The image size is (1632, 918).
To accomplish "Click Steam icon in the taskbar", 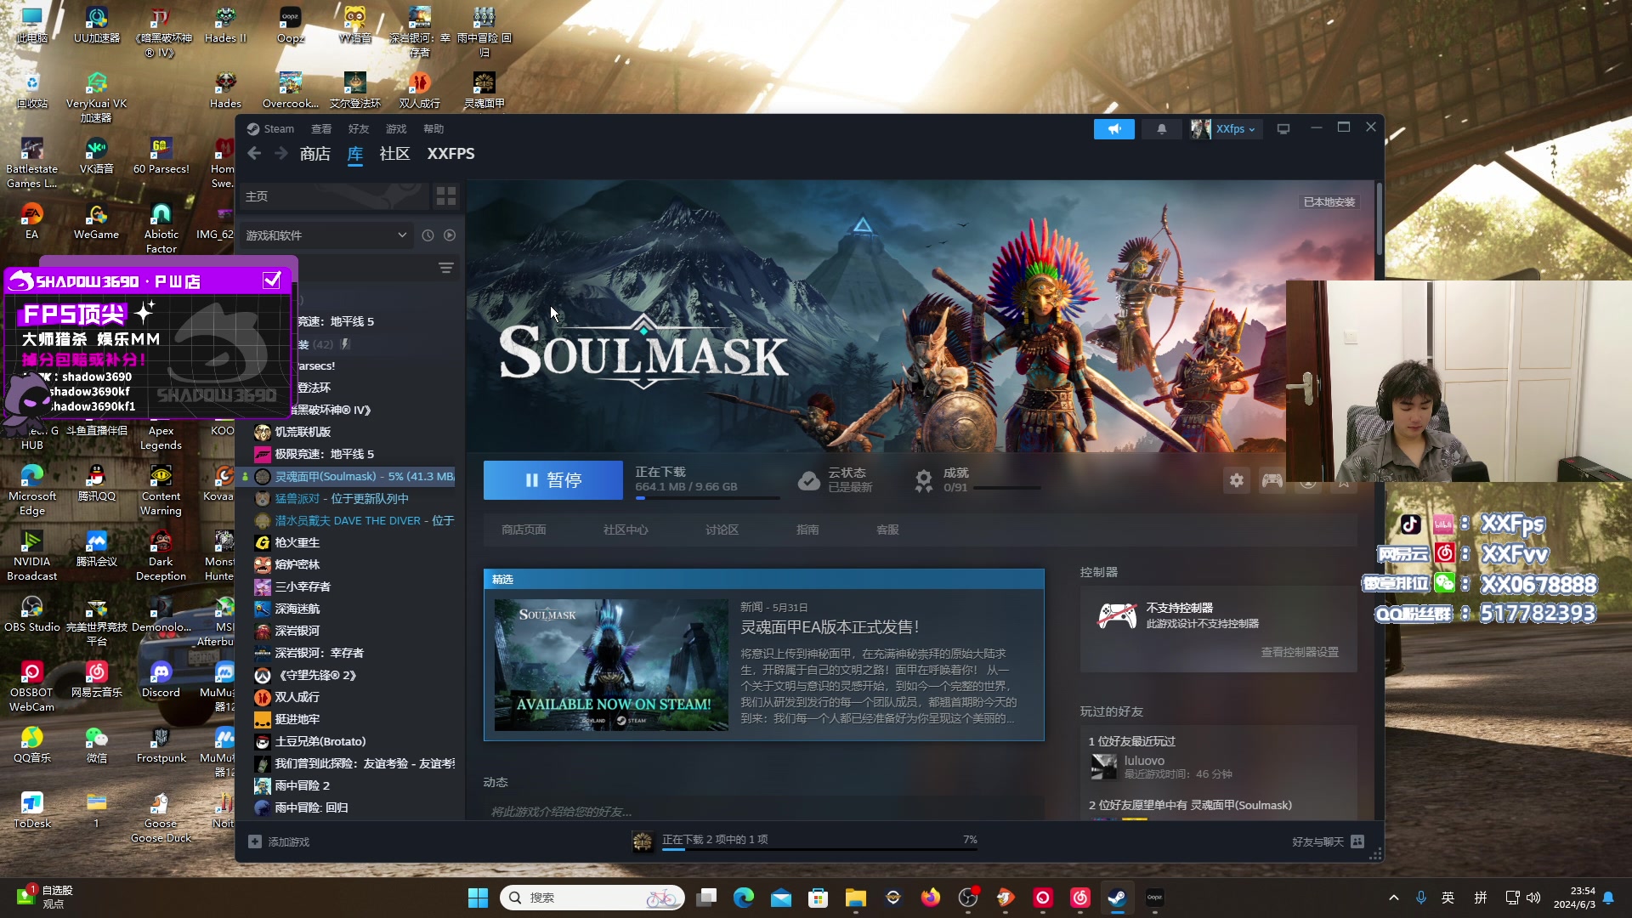I will tap(1117, 898).
